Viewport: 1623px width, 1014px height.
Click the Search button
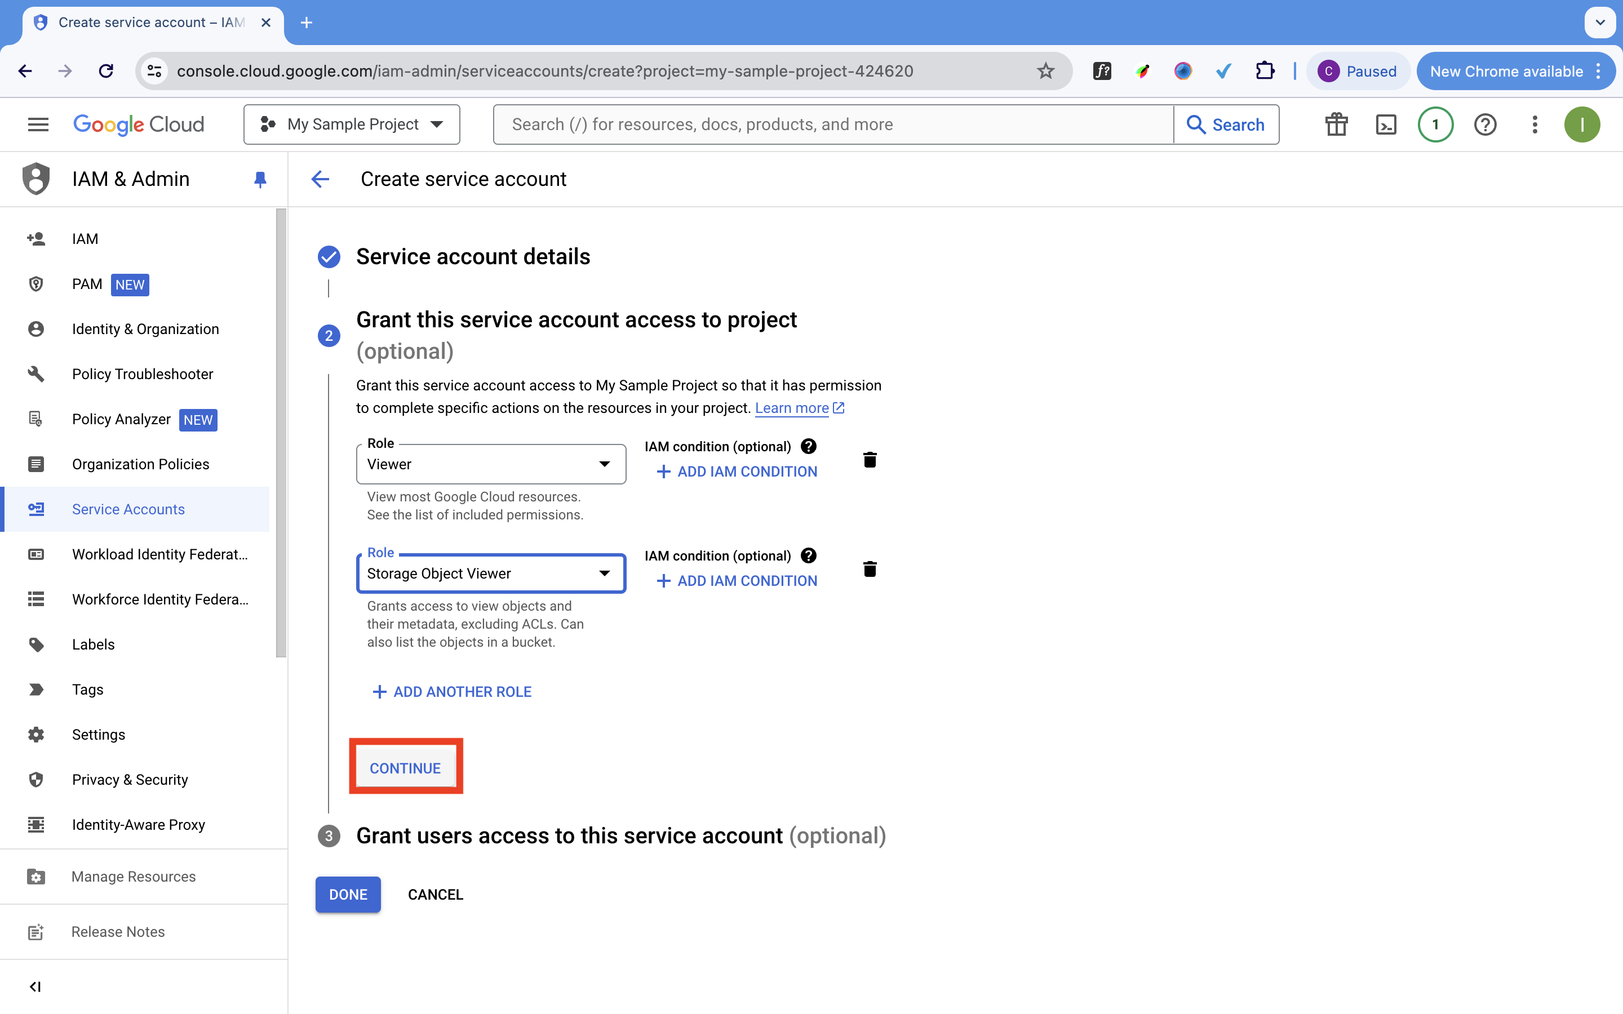(1226, 124)
